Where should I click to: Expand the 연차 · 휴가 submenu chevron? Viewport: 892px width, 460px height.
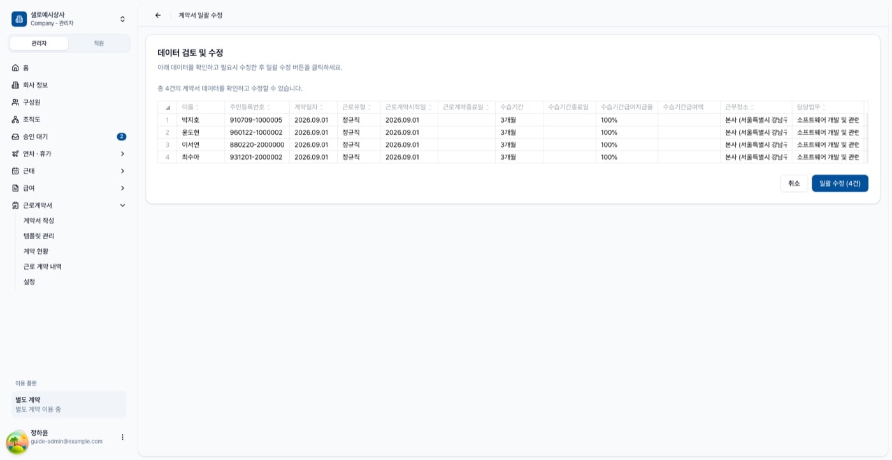(x=122, y=153)
